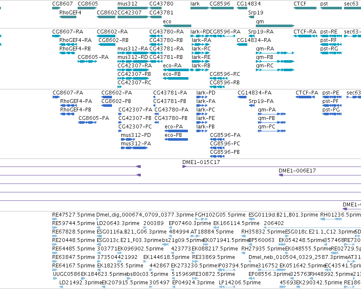Click the CG14834 gene label
361x289 pixels.
click(x=249, y=4)
